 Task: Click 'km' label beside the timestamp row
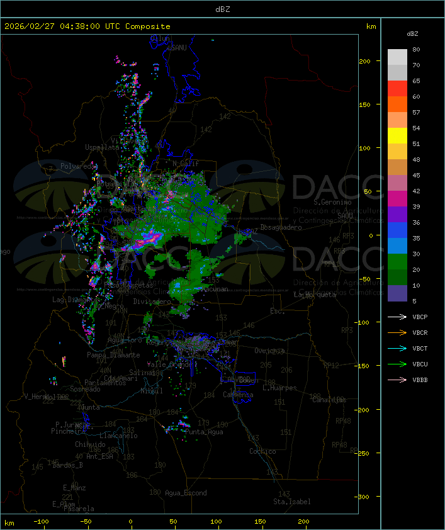point(371,26)
